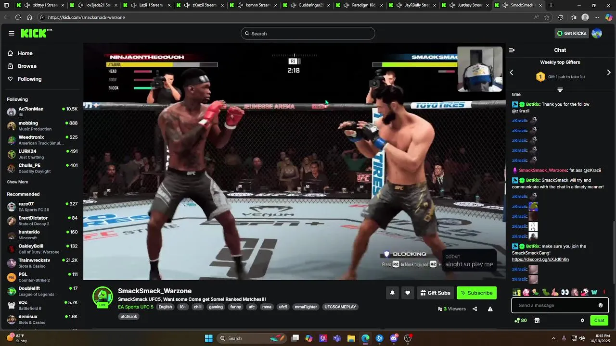Viewport: 616px width, 346px height.
Task: Open chat settings gear
Action: pyautogui.click(x=582, y=321)
